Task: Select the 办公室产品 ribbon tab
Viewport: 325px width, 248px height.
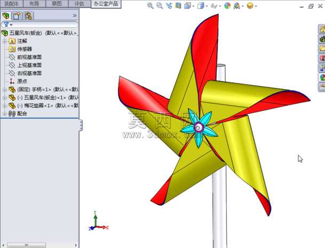Action: point(106,4)
